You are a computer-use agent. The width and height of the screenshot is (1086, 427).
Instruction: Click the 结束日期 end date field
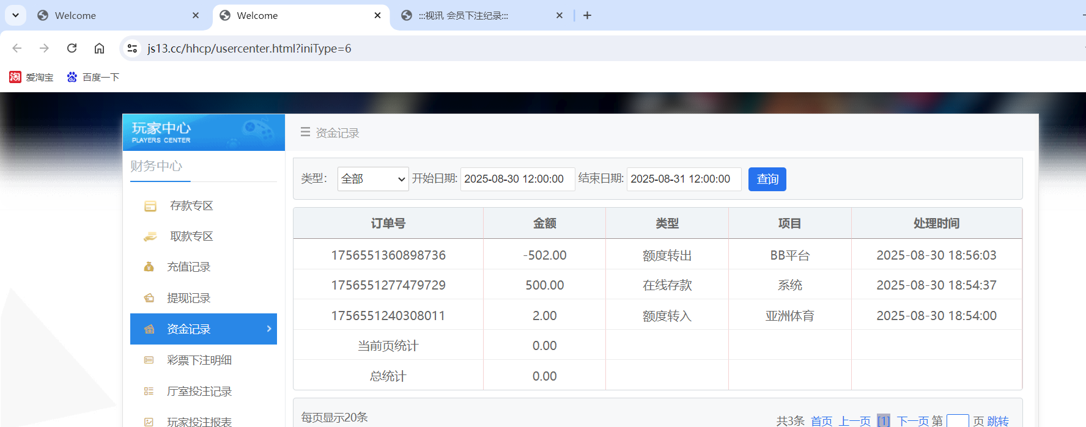tap(683, 179)
